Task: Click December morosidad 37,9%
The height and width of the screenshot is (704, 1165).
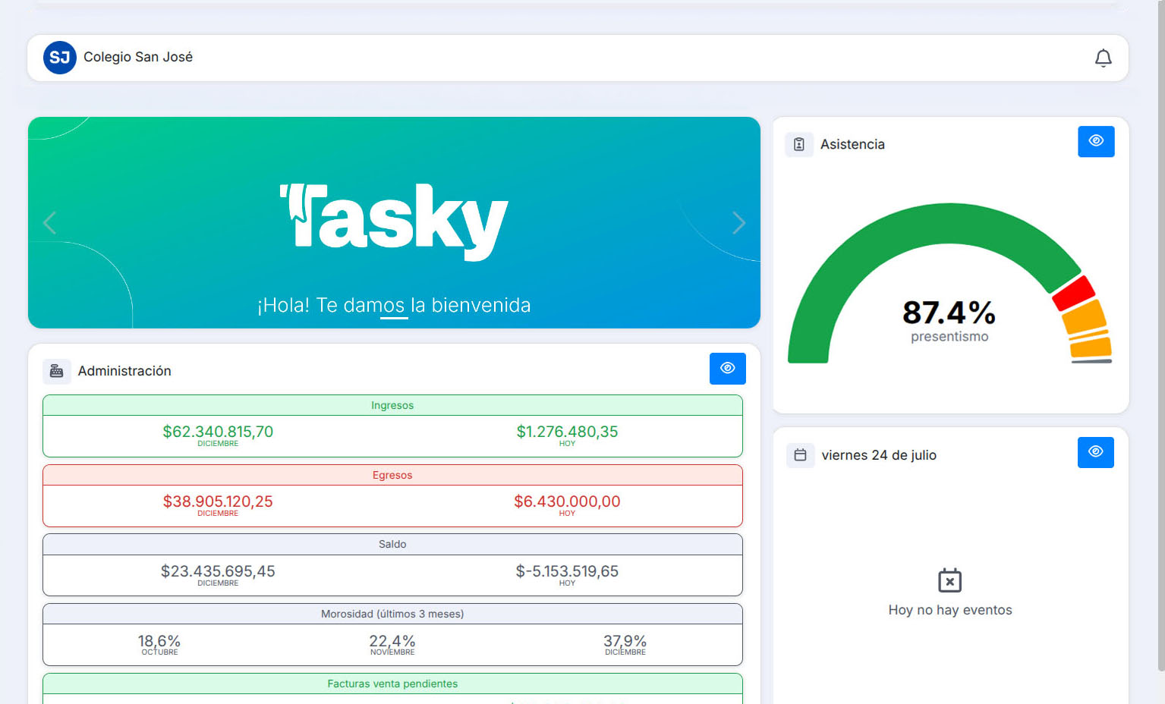Action: point(625,641)
